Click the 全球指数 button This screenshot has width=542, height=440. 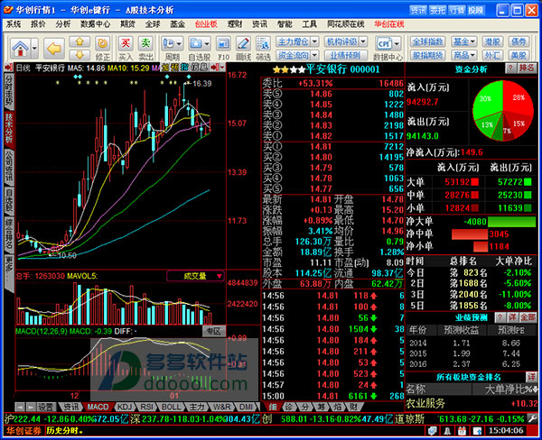(x=427, y=41)
